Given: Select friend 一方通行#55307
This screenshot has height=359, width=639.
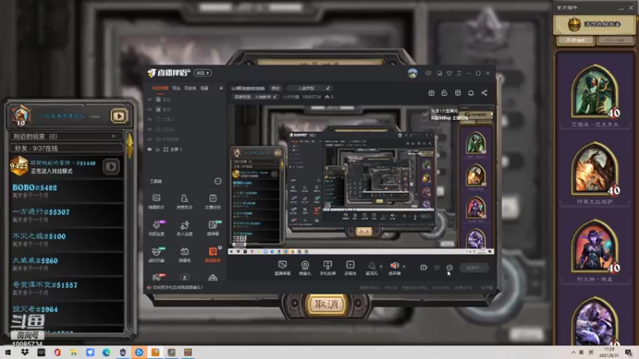Looking at the screenshot, I should 67,215.
